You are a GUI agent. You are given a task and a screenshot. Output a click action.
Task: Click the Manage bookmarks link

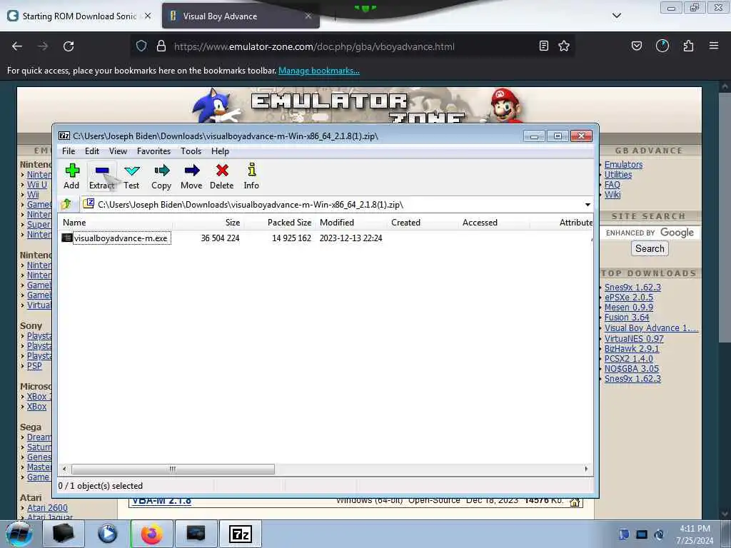[x=319, y=71]
